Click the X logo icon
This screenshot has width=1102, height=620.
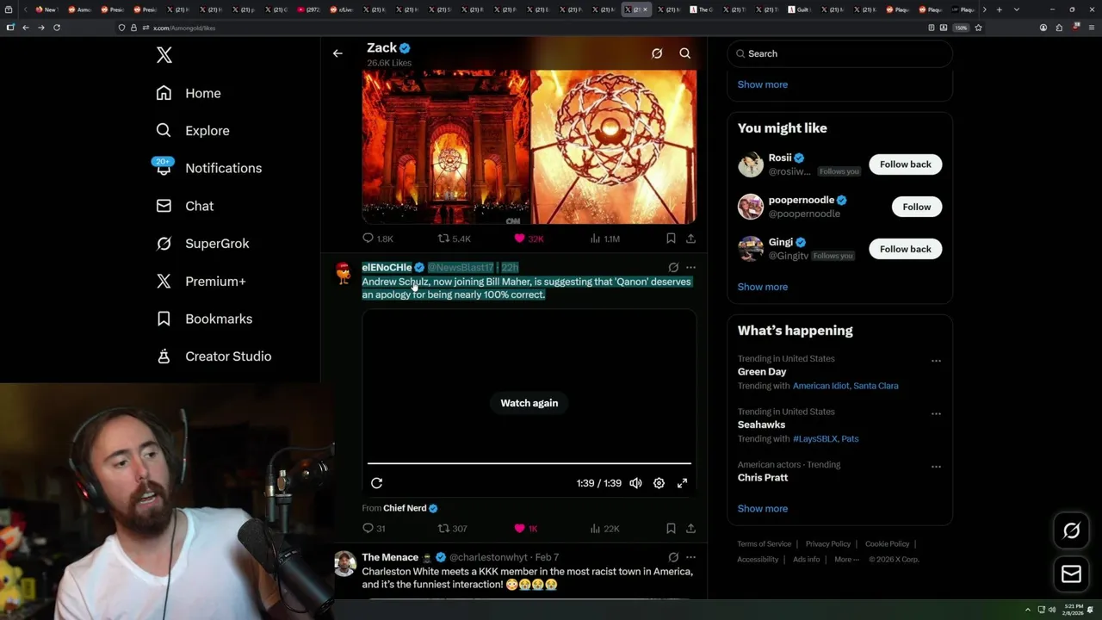(x=164, y=56)
